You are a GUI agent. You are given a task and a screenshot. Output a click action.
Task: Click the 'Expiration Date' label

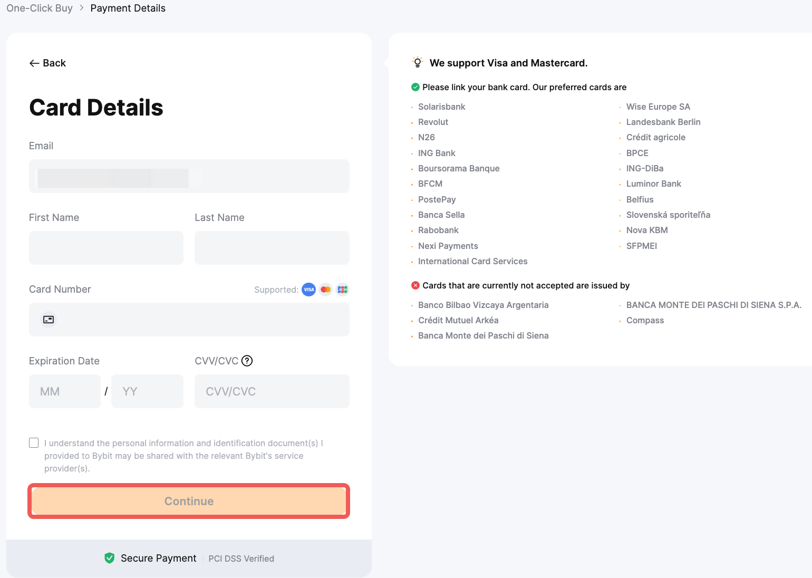point(64,361)
